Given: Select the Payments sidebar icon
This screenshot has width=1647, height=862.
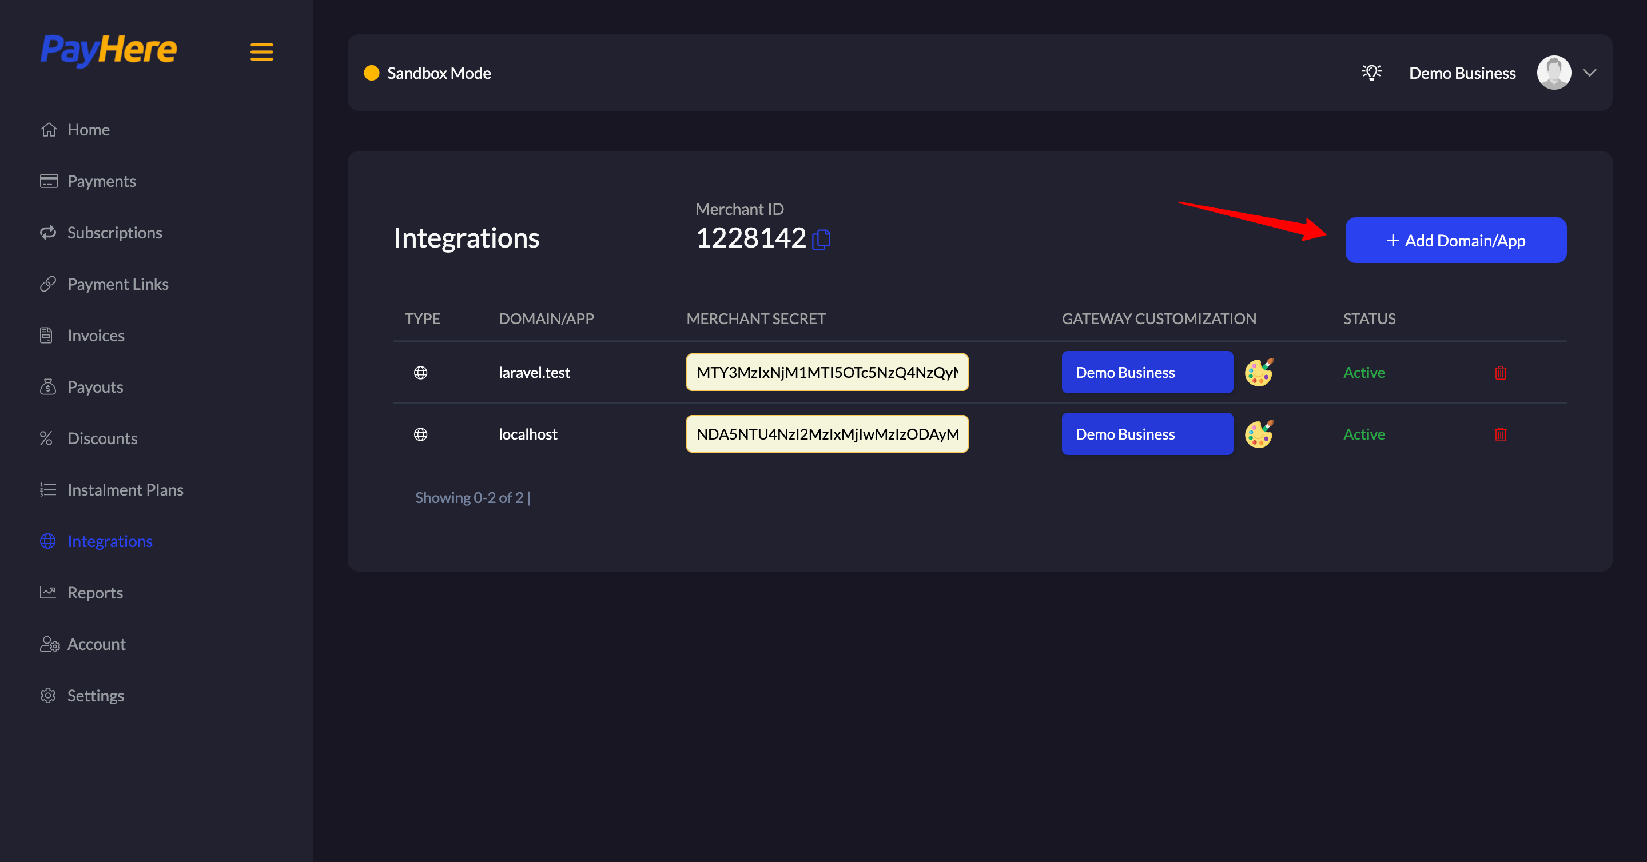Looking at the screenshot, I should pos(49,181).
